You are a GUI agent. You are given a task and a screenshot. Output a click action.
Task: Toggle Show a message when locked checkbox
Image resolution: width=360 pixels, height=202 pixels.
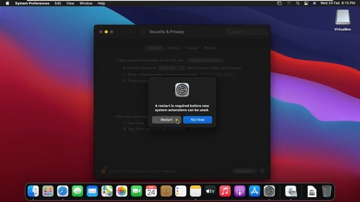124,75
